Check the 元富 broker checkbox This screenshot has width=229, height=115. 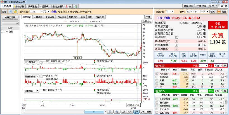(x=157, y=84)
